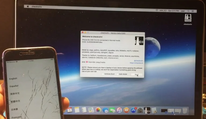Viewport: 206px width, 119px height.
Task: Open the checkra1n disk icon on desktop
Action: pos(187,18)
